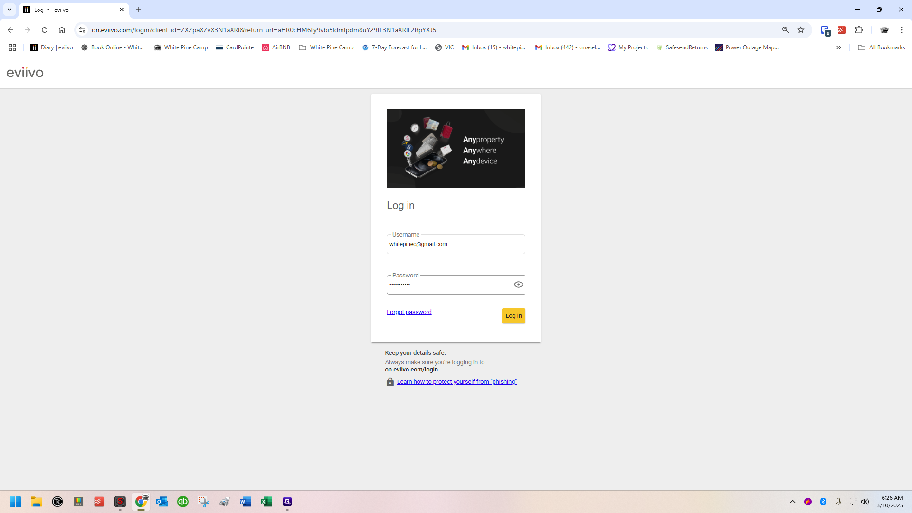Open the White Pine Camp site bookmark

pyautogui.click(x=181, y=47)
